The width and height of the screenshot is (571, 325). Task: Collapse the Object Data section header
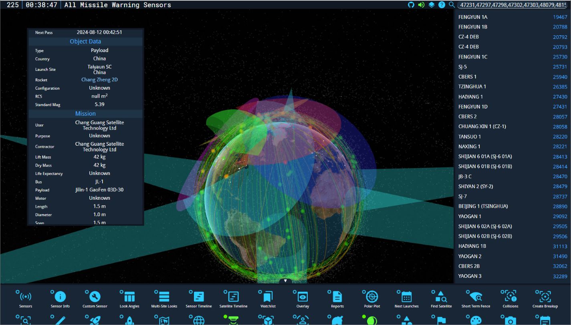tap(85, 42)
